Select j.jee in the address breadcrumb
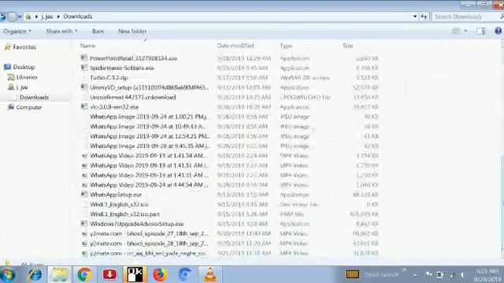This screenshot has height=283, width=504. [x=47, y=17]
